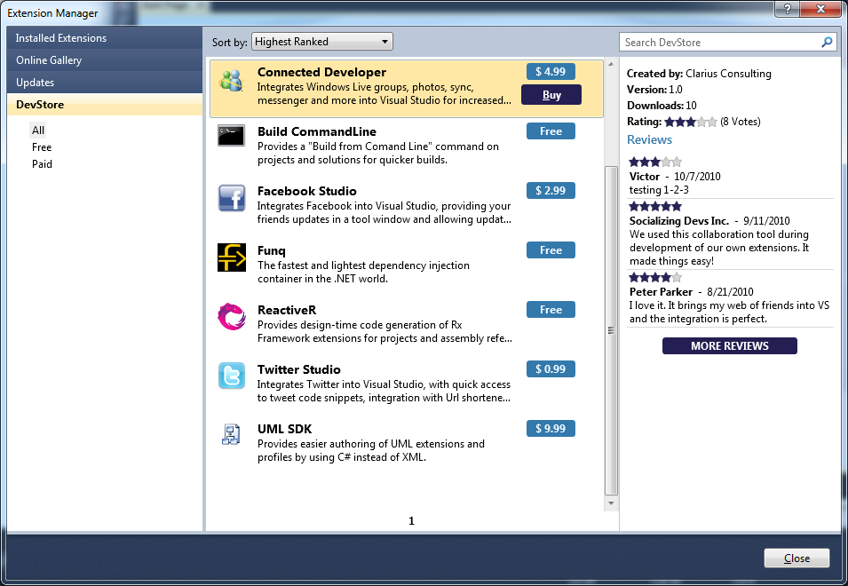Click the $ 9.99 UML SDK price
Image resolution: width=848 pixels, height=586 pixels.
pyautogui.click(x=551, y=428)
